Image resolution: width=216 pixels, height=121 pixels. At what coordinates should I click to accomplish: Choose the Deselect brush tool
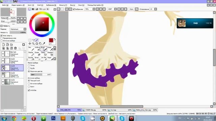point(50,54)
